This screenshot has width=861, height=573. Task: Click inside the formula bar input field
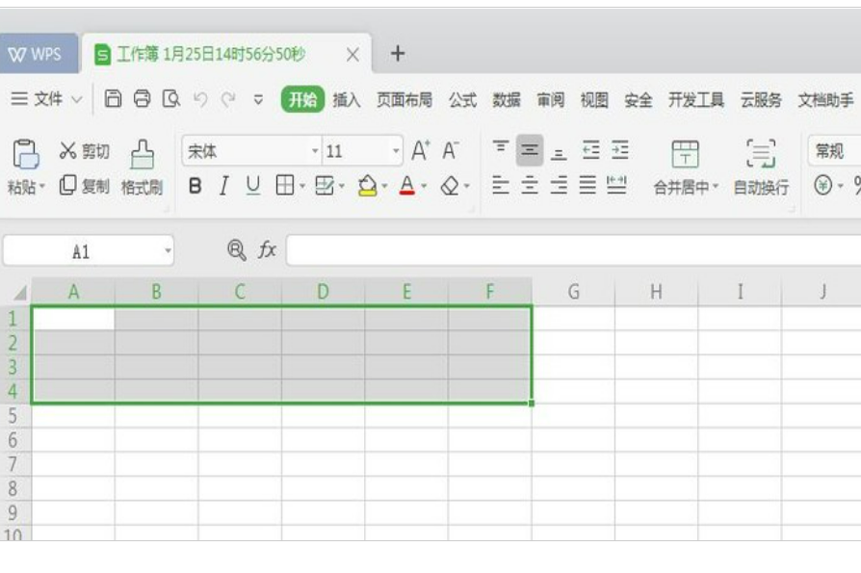(x=568, y=251)
